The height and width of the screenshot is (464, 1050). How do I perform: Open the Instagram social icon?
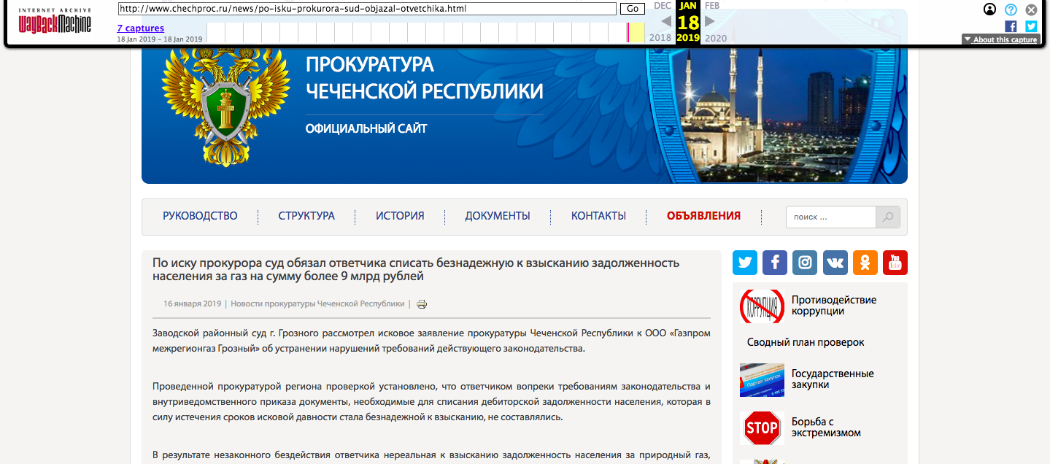coord(805,263)
